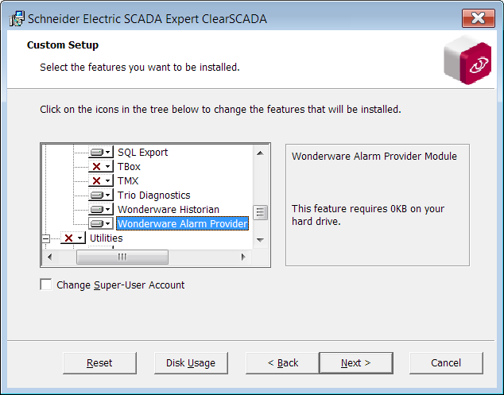
Task: Select the Trio Diagnostics tree item
Action: point(154,195)
